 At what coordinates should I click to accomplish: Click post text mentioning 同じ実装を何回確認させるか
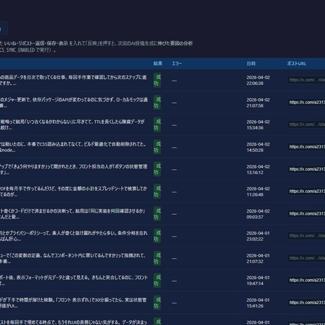point(72,214)
